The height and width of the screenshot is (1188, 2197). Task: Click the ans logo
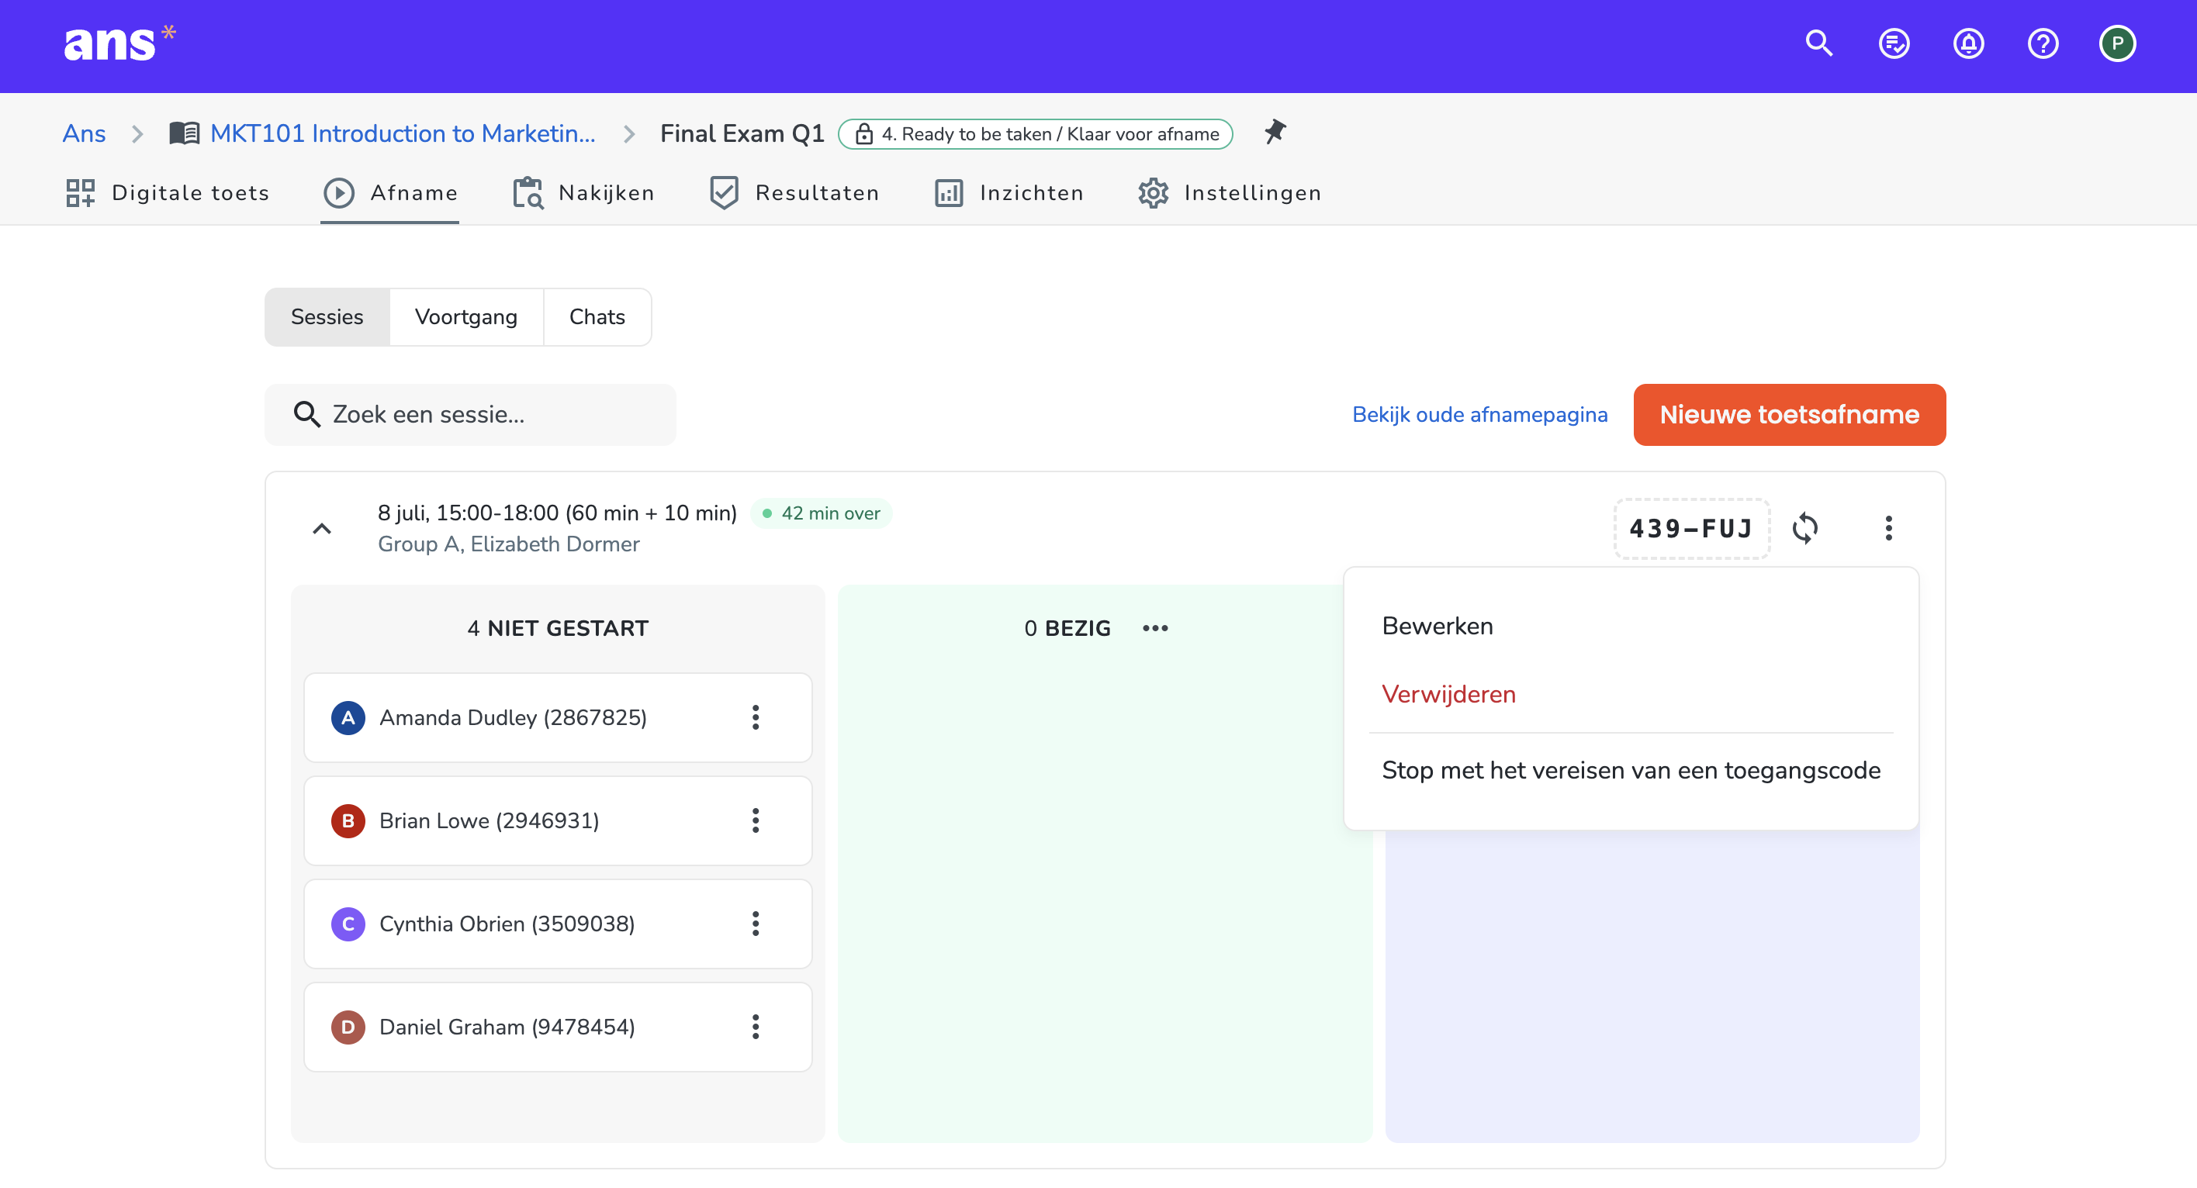(x=119, y=43)
